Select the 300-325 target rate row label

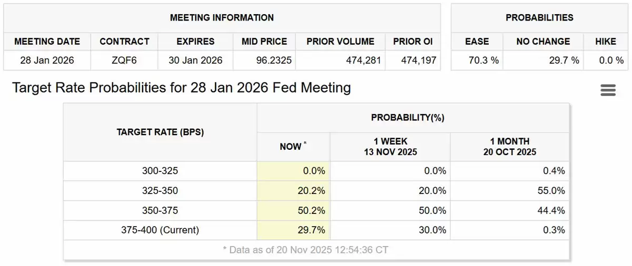pos(160,171)
